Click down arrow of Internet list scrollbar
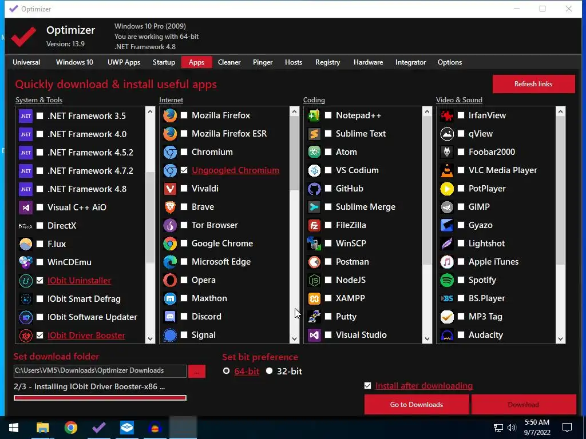This screenshot has height=439, width=586. (294, 338)
